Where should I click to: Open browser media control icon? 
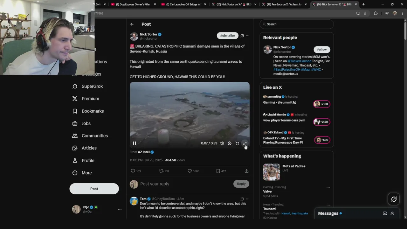pos(387,13)
